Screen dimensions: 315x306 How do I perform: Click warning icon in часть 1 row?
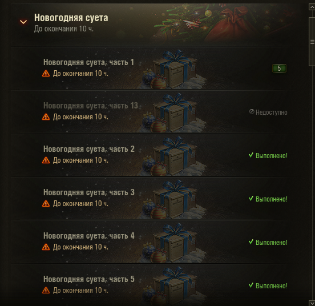pos(46,74)
